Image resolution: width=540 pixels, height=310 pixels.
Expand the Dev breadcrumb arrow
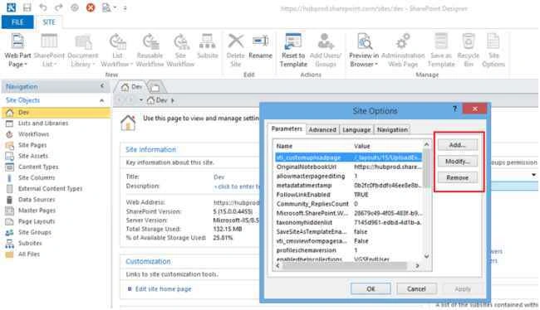173,100
